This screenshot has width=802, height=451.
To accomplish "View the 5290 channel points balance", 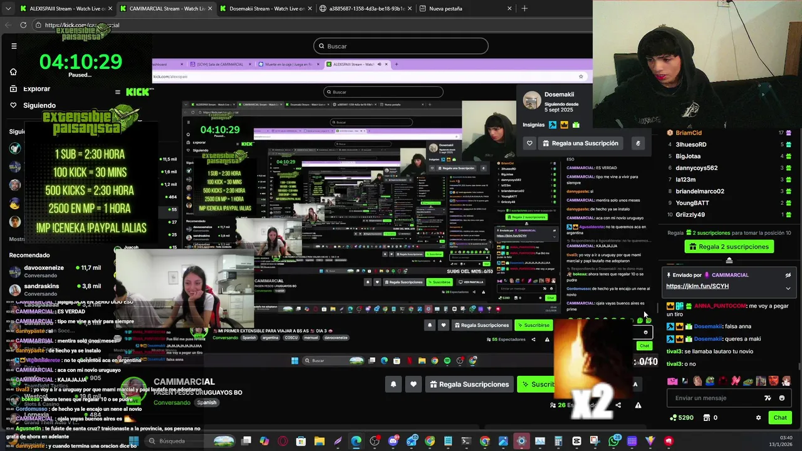I will pos(682,418).
